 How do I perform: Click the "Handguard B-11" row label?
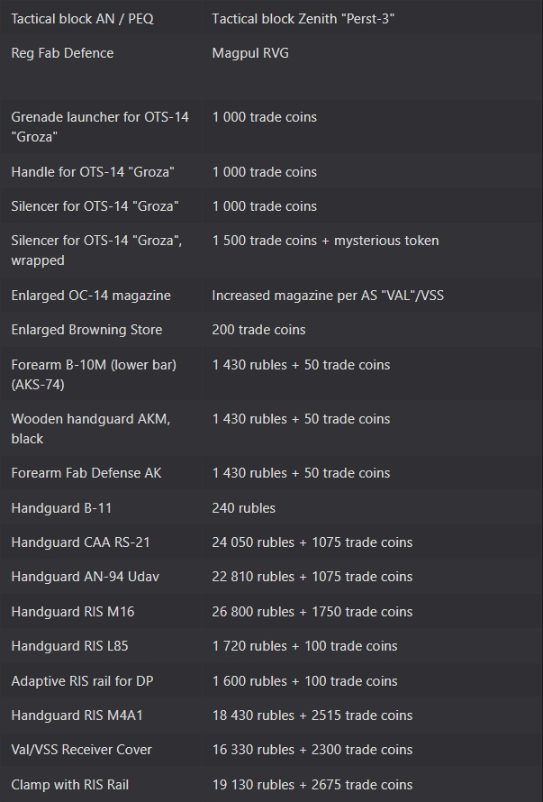[x=61, y=508]
